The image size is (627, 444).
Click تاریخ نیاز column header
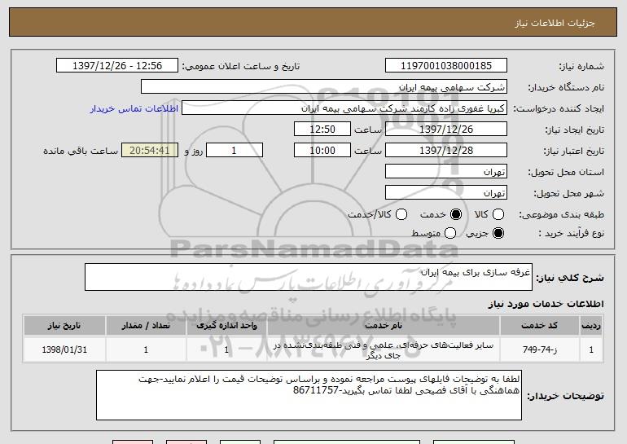click(64, 326)
